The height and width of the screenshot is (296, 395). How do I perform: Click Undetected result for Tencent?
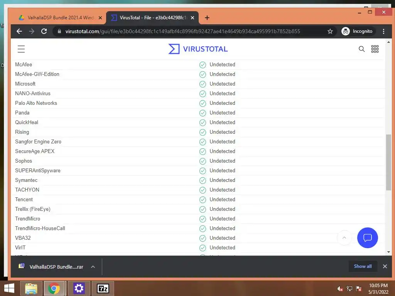tap(222, 200)
